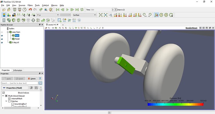Apply the Warp By Vector filter icon
This screenshot has height=114, width=215.
43,20
